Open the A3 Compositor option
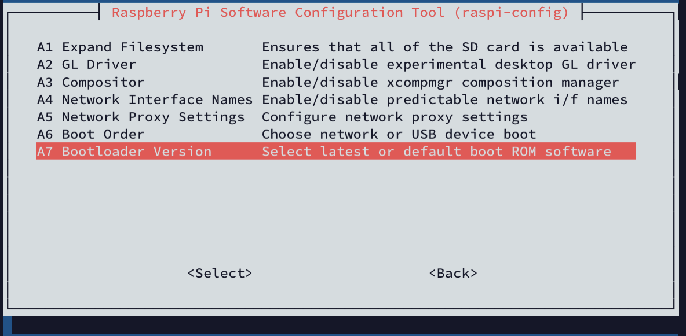Image resolution: width=686 pixels, height=336 pixels. pyautogui.click(x=90, y=82)
